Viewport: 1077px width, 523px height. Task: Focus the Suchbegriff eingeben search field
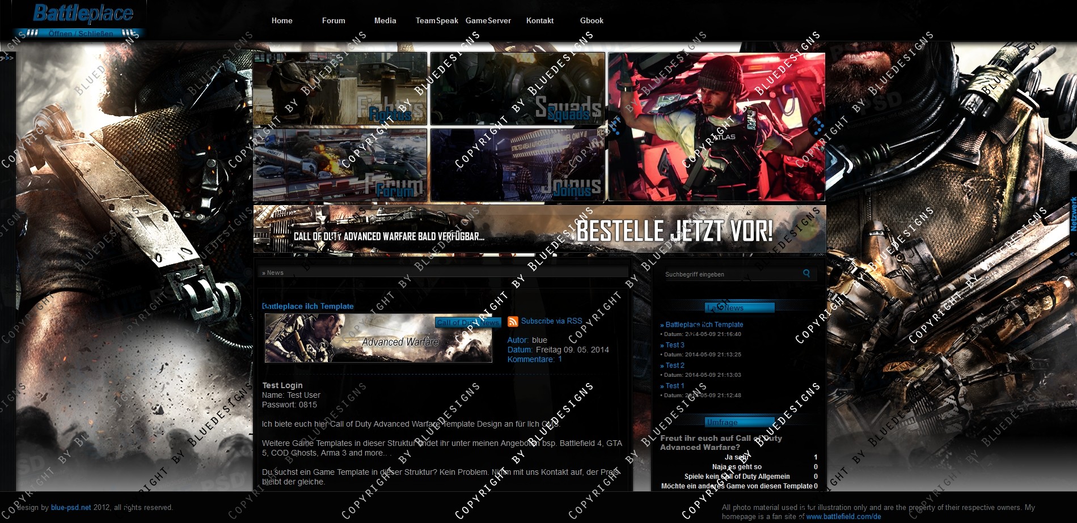pos(732,274)
